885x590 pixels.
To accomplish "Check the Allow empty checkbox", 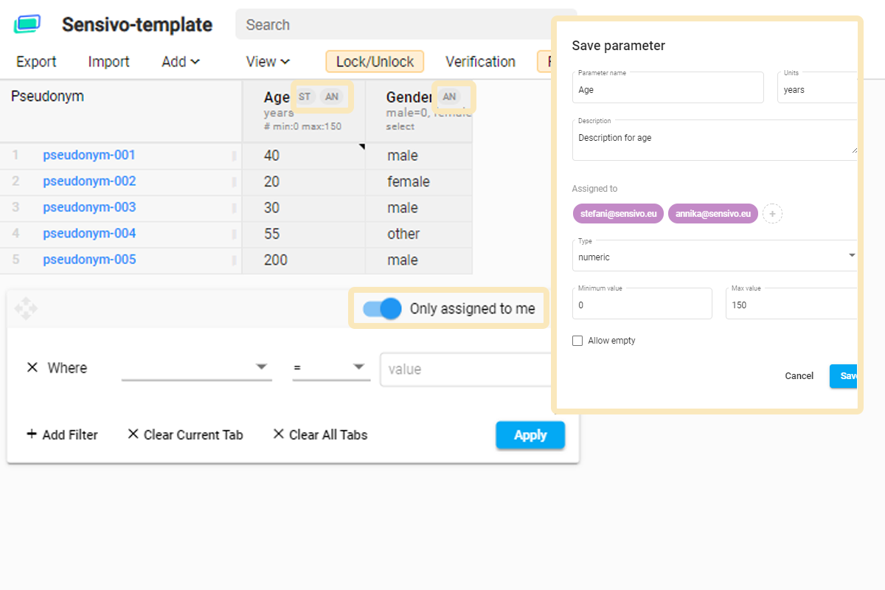I will click(577, 341).
